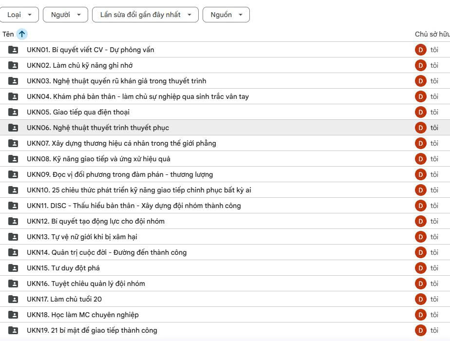The height and width of the screenshot is (341, 450).
Task: Click the shared folder icon of UKN01
Action: click(13, 50)
